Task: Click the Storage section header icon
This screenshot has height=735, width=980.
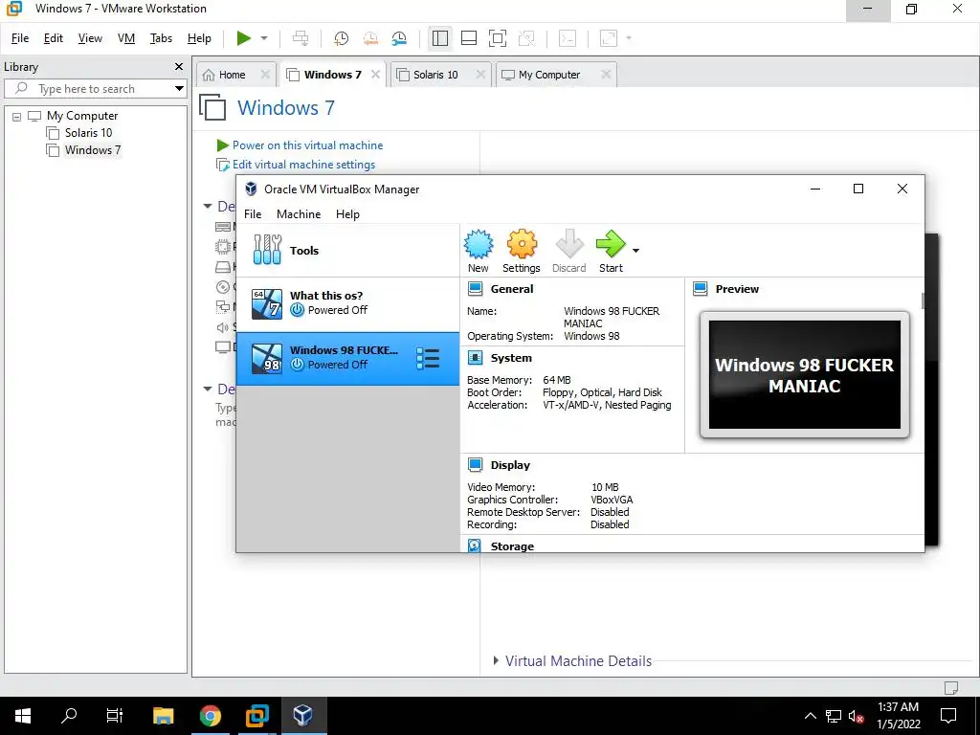Action: point(475,546)
